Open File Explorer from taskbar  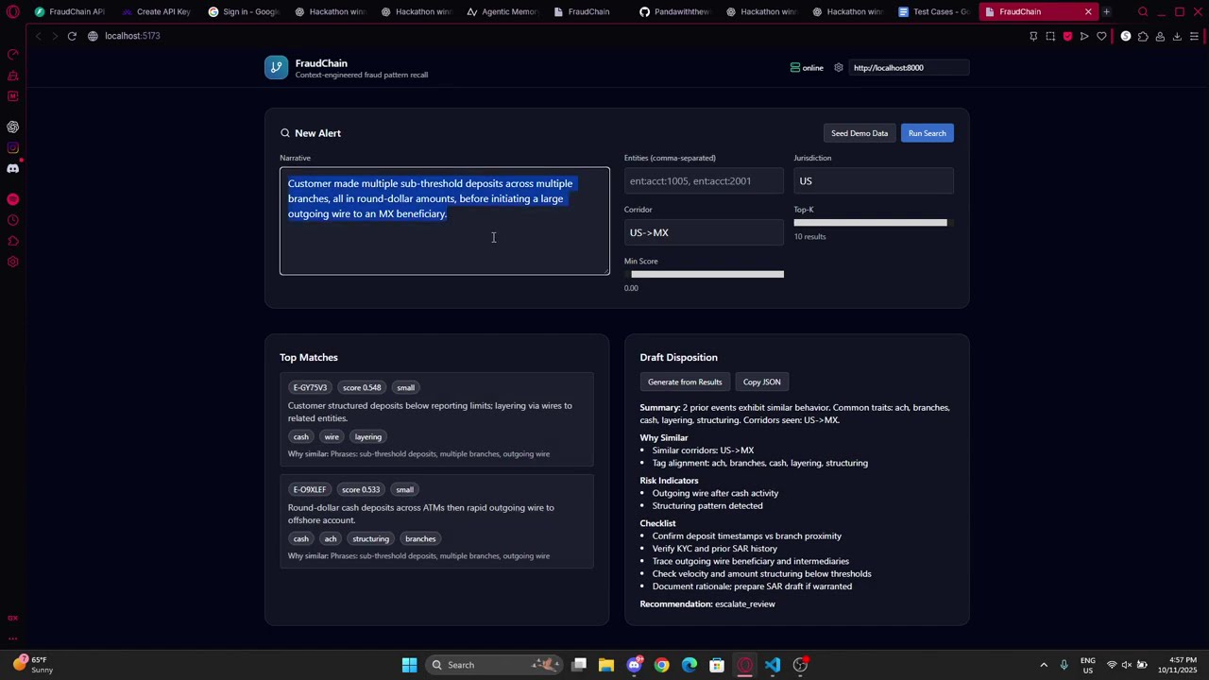[x=606, y=665]
